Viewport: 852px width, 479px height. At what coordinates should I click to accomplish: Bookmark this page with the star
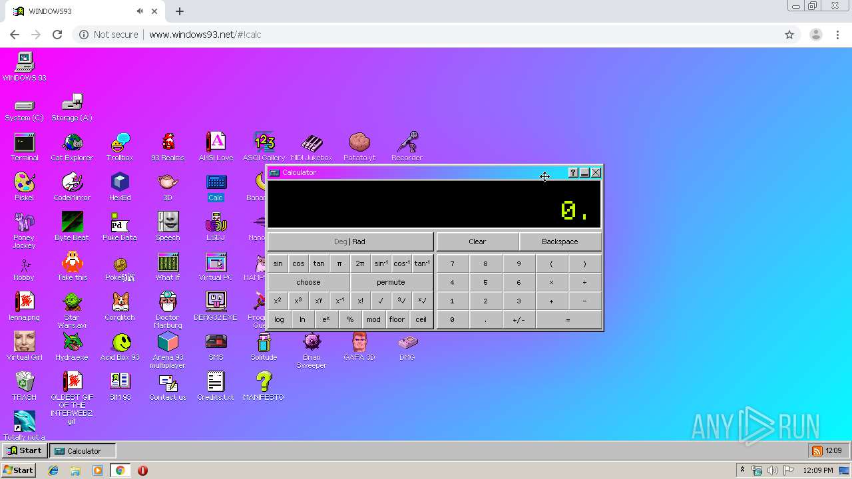(x=789, y=35)
